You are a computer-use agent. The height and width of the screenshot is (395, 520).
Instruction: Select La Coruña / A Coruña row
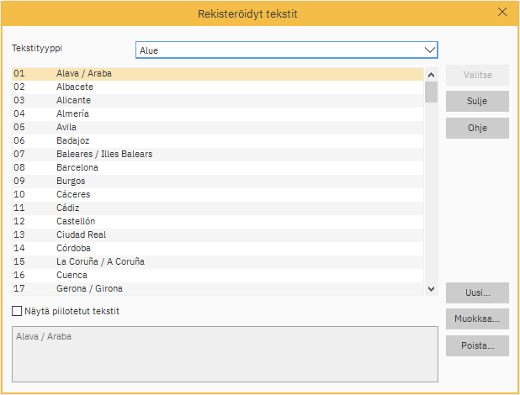coord(100,261)
